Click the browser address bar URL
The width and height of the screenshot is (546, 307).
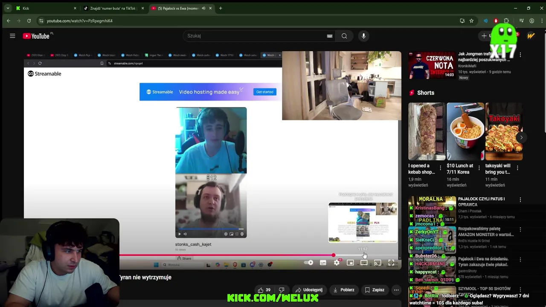pyautogui.click(x=79, y=20)
